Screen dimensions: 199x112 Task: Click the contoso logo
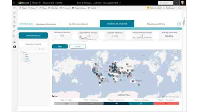click(26, 24)
